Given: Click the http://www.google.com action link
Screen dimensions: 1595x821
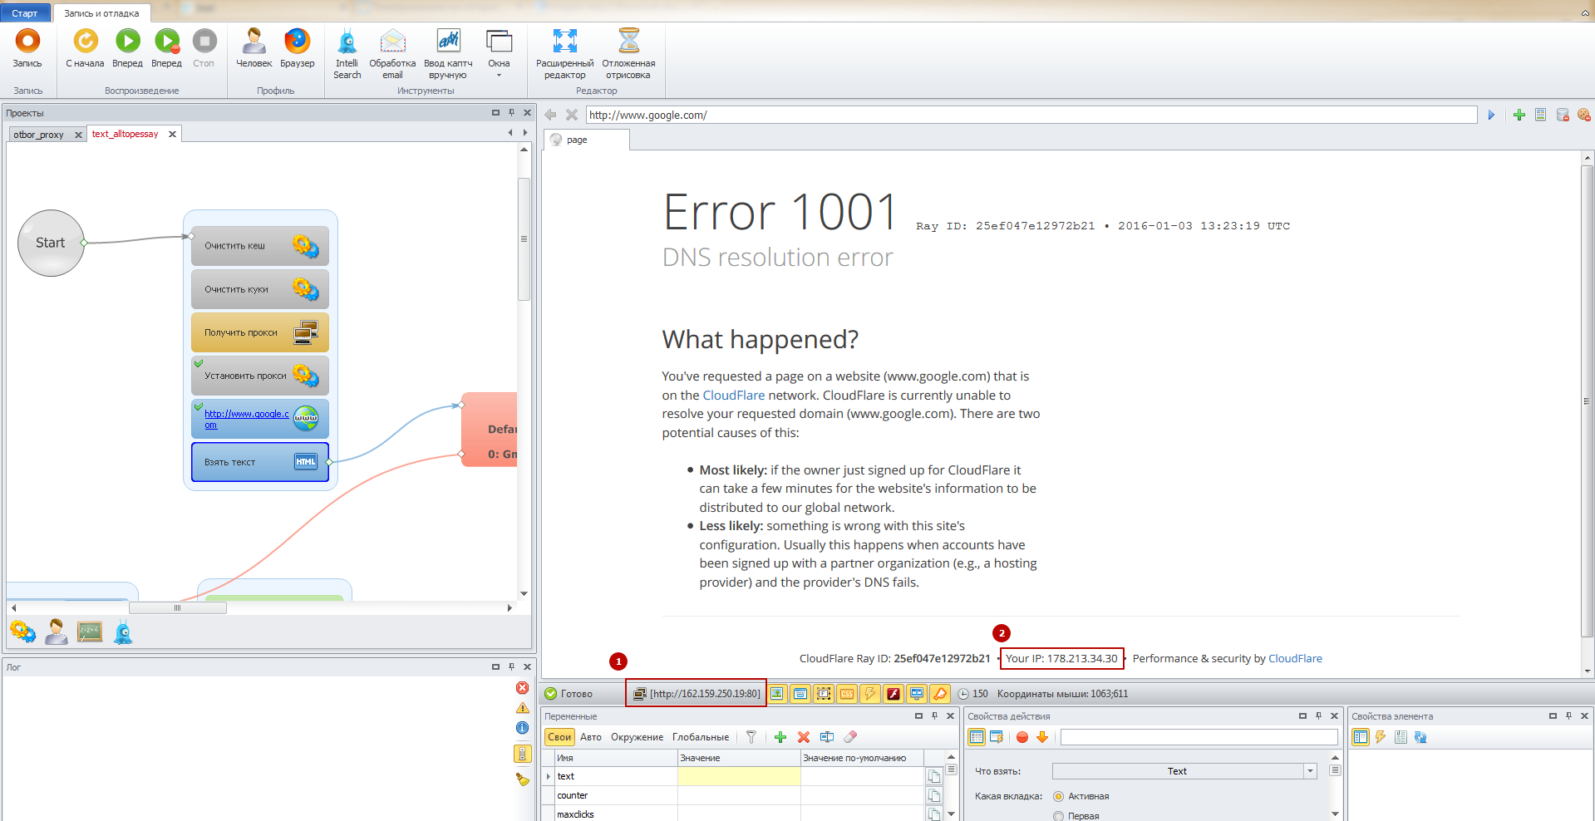Looking at the screenshot, I should 247,419.
